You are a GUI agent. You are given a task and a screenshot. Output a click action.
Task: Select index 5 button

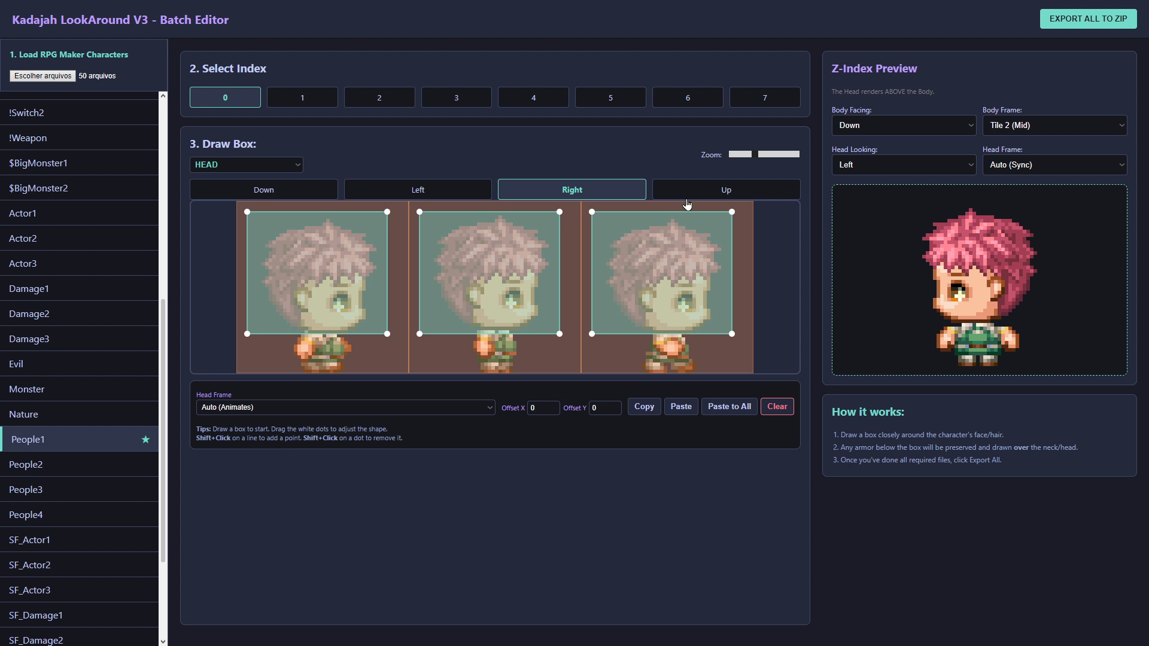click(610, 97)
